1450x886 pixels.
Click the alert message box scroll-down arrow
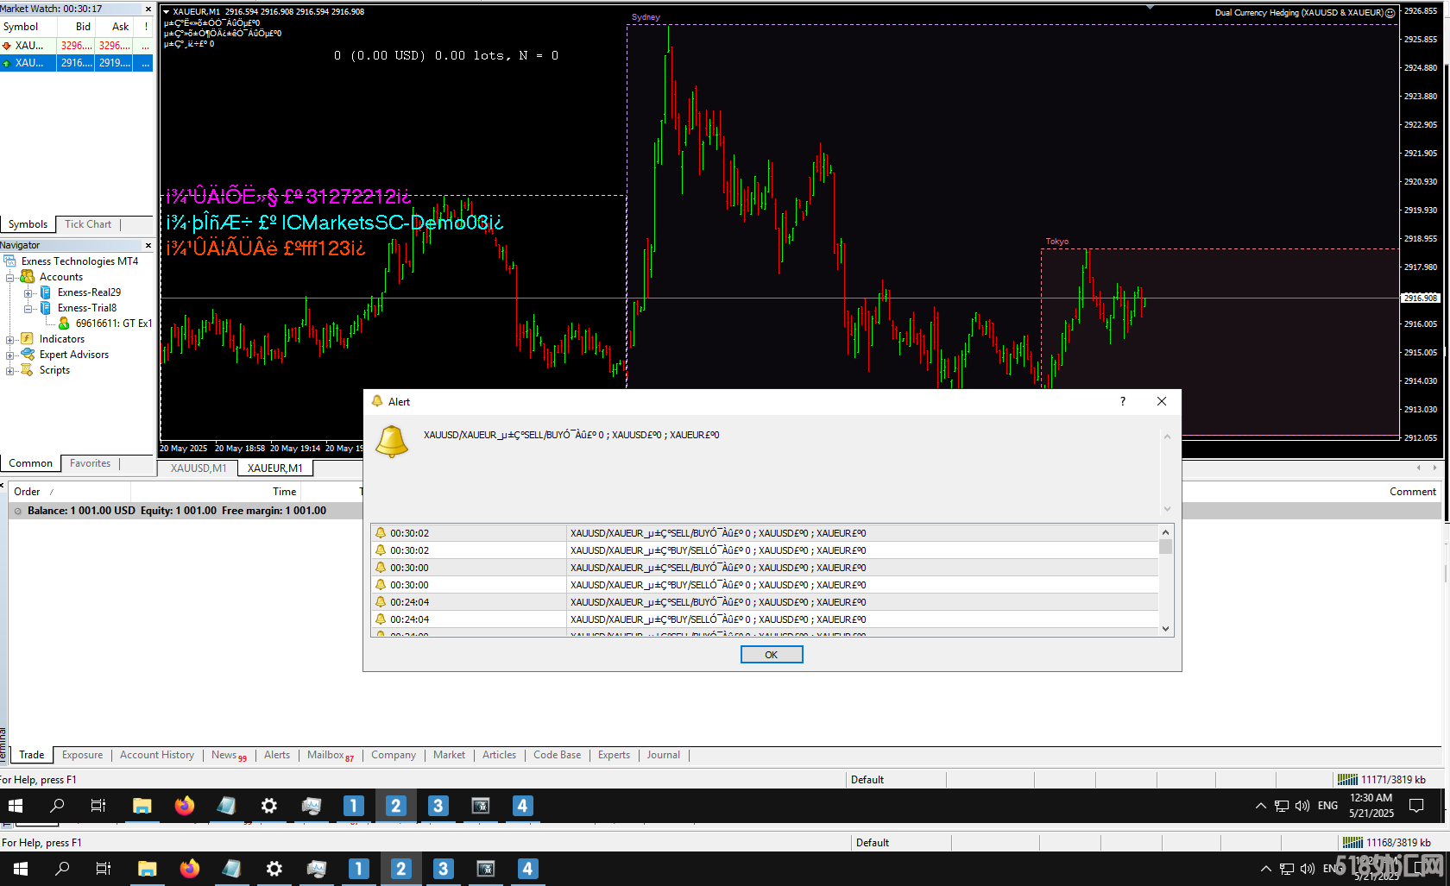coord(1167,509)
